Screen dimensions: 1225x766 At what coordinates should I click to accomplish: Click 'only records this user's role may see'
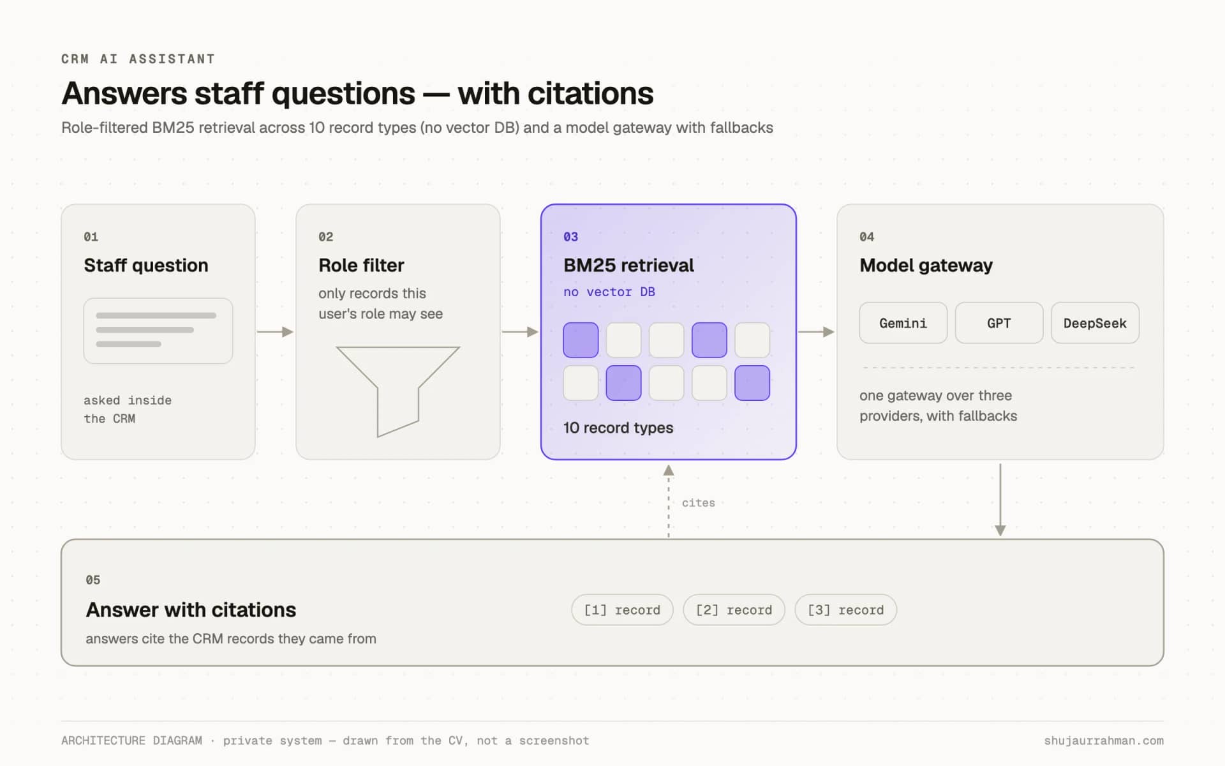click(380, 303)
